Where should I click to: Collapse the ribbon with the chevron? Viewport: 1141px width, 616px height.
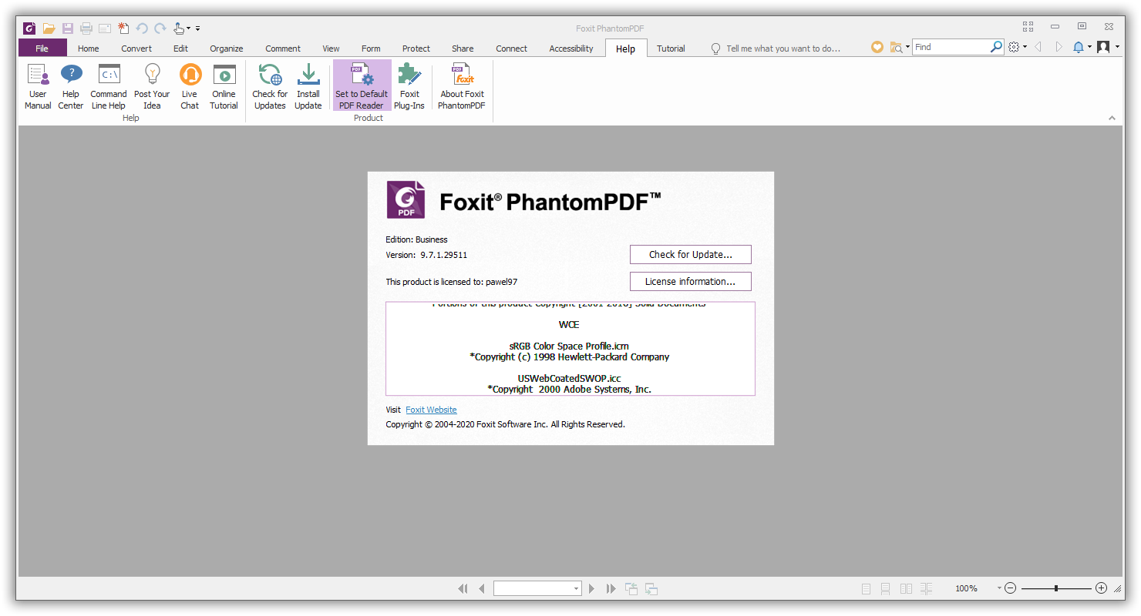(x=1112, y=118)
